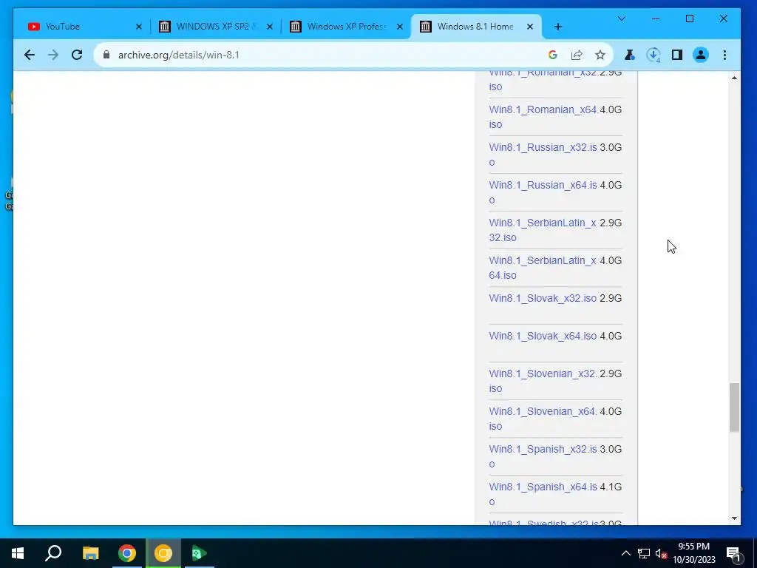757x568 pixels.
Task: Open network status tray icon
Action: [x=644, y=553]
